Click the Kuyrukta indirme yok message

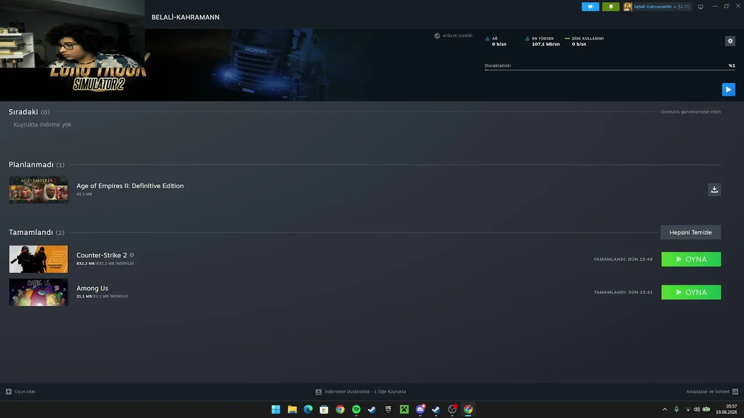pos(42,125)
